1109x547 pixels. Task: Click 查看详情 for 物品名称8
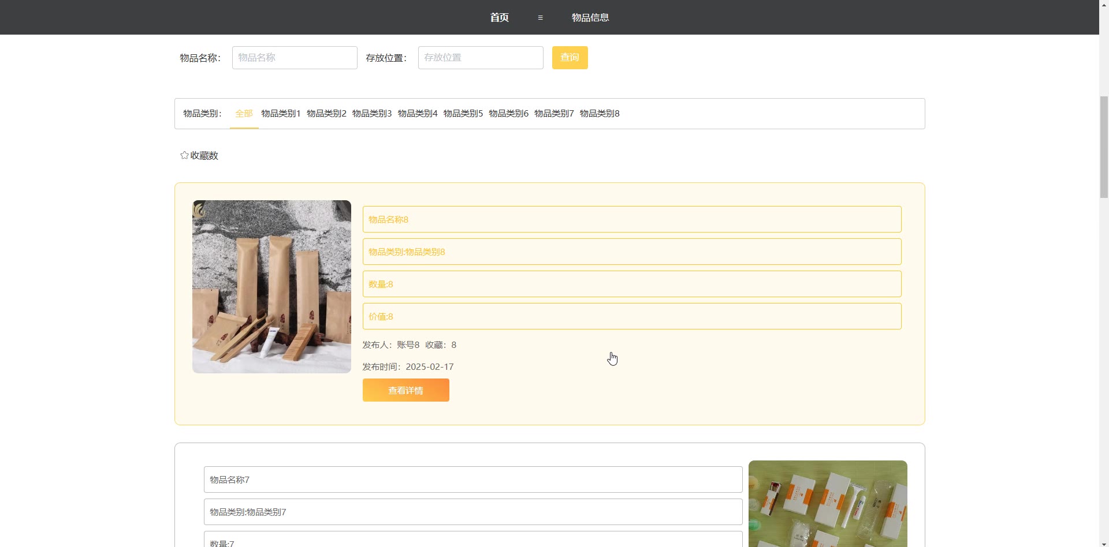tap(405, 390)
